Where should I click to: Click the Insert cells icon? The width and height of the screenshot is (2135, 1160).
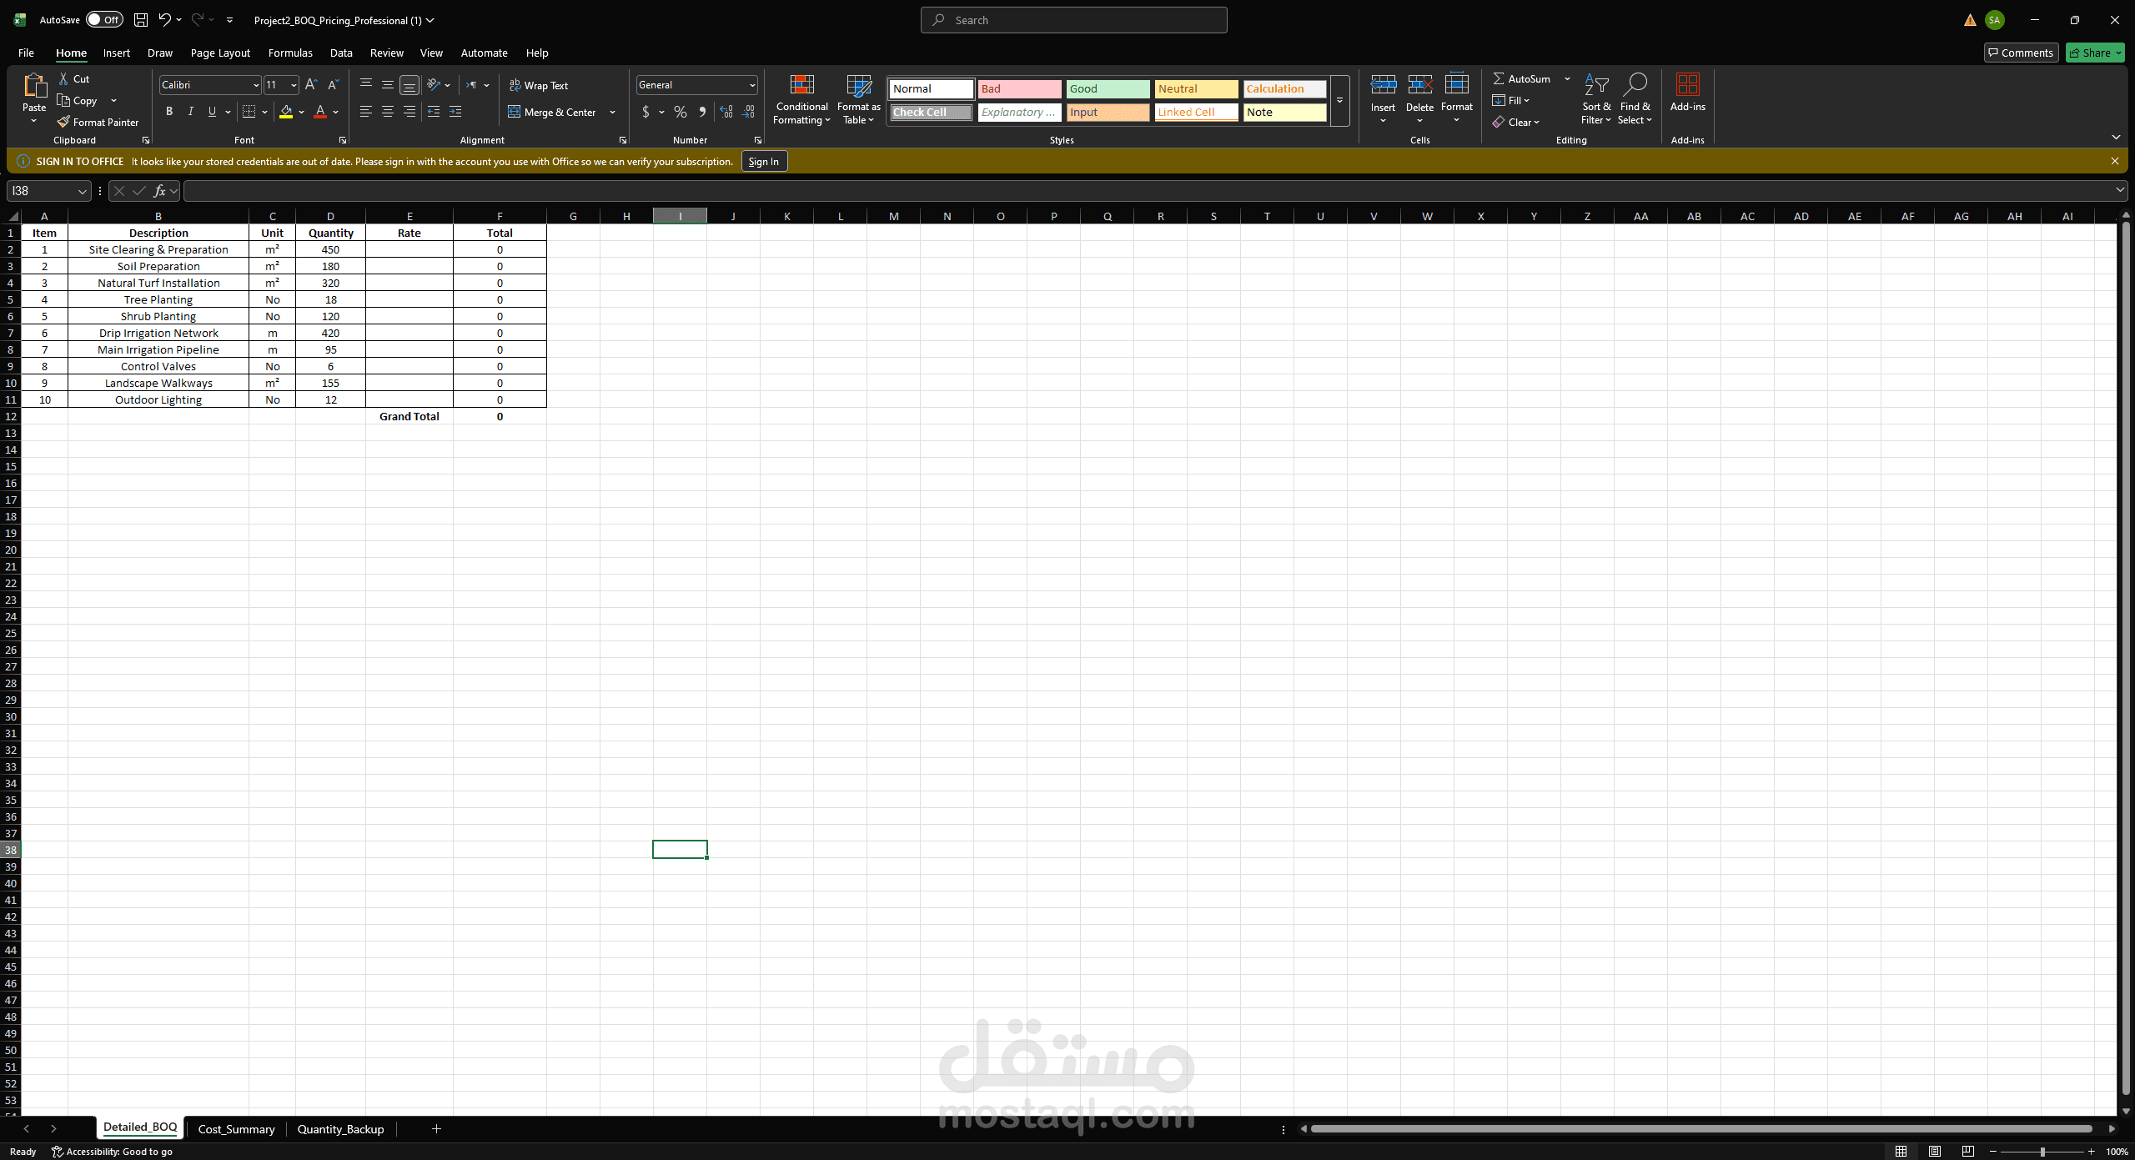(x=1383, y=86)
